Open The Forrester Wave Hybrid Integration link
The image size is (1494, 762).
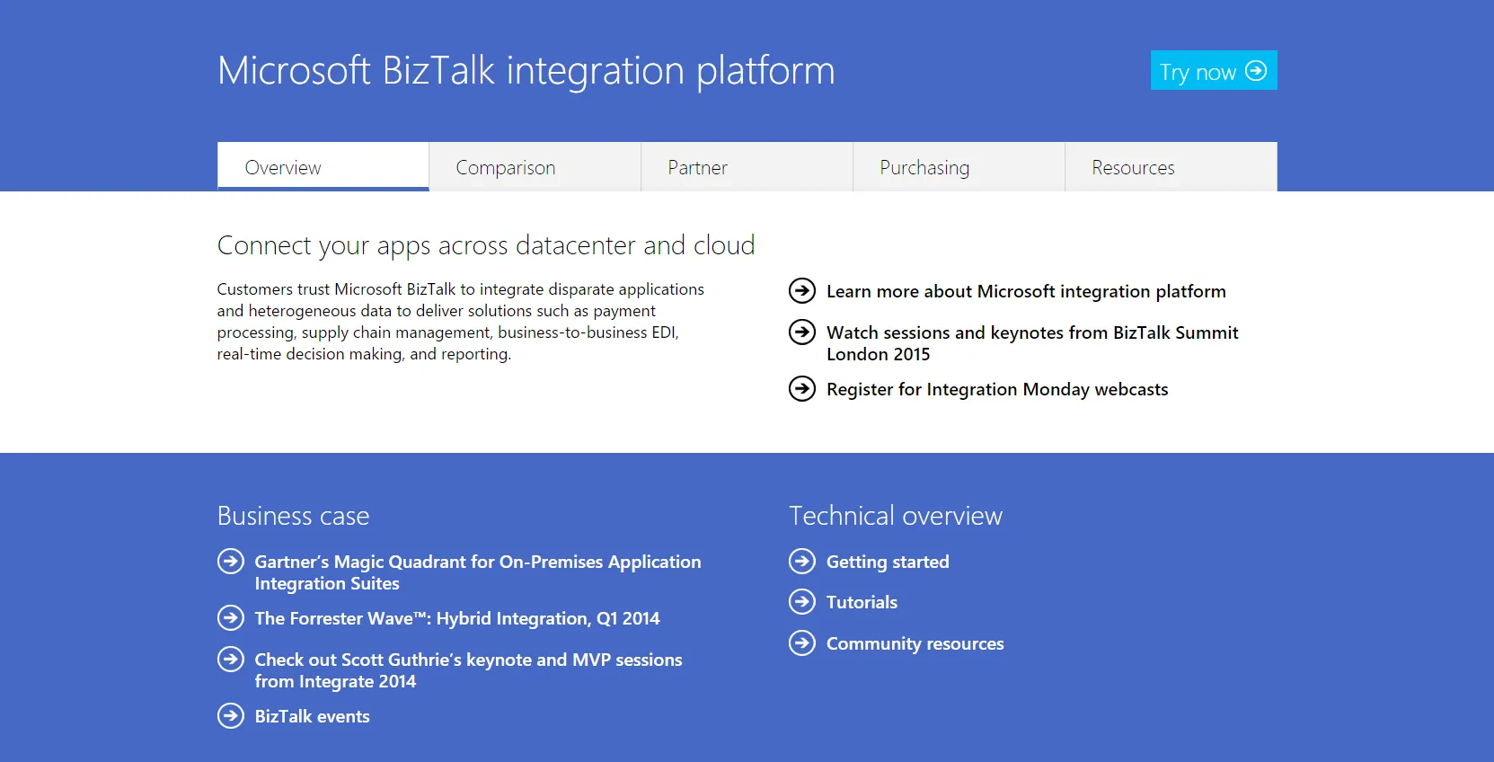(x=457, y=618)
